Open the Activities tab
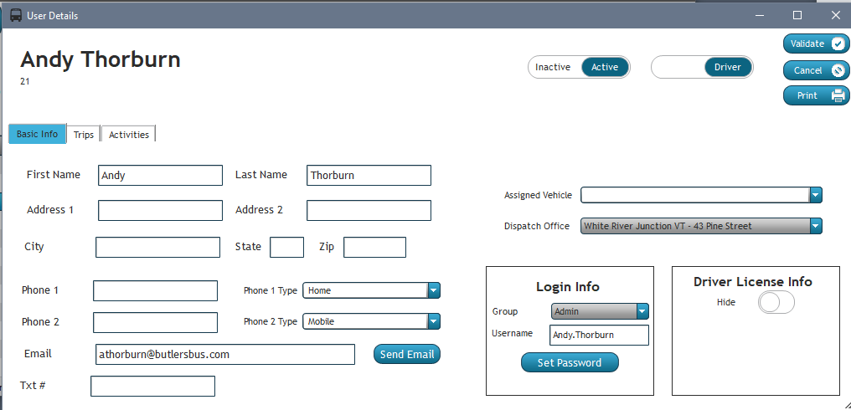The width and height of the screenshot is (851, 410). pos(129,134)
